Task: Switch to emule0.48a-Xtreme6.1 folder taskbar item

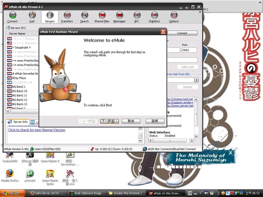Action: (x=125, y=193)
